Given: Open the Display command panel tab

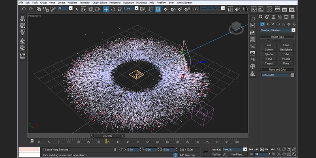Looking at the screenshot, I should (286, 17).
